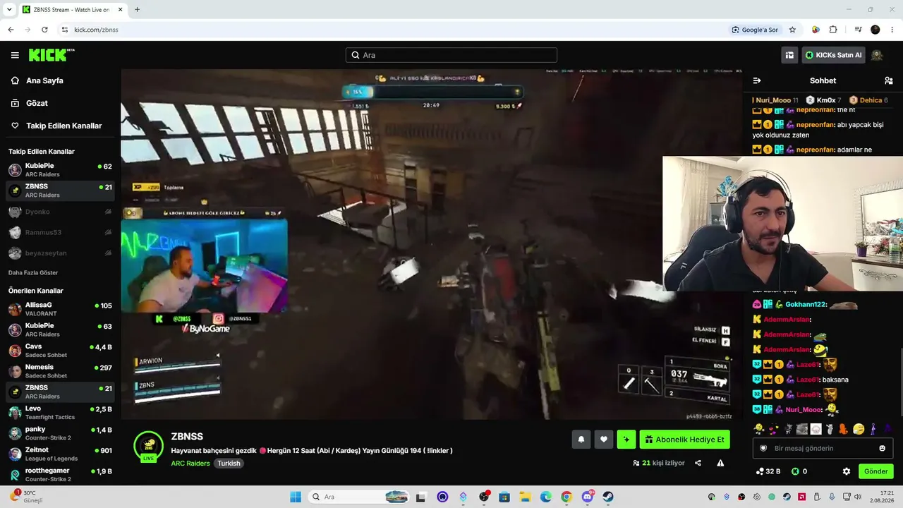Open Microsoft Store from the taskbar
The image size is (903, 508).
(504, 497)
